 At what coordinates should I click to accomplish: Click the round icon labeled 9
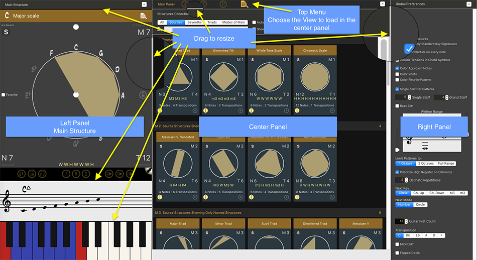pyautogui.click(x=76, y=174)
